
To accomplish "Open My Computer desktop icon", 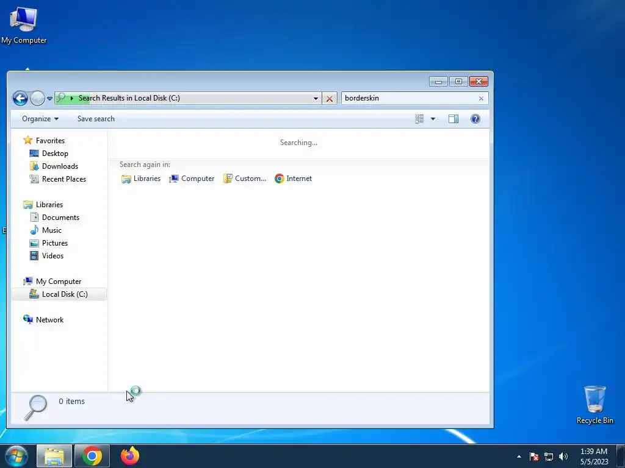I will click(24, 25).
